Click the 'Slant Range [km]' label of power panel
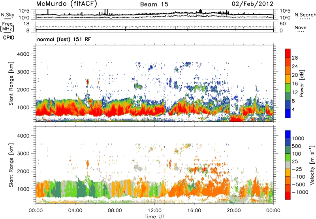The height and width of the screenshot is (219, 316). tap(11, 83)
